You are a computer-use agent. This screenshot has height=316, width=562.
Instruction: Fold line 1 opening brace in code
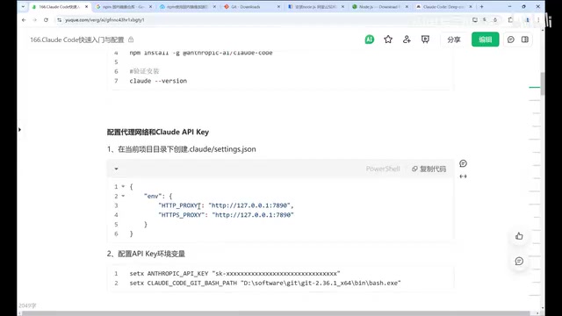[x=123, y=186]
